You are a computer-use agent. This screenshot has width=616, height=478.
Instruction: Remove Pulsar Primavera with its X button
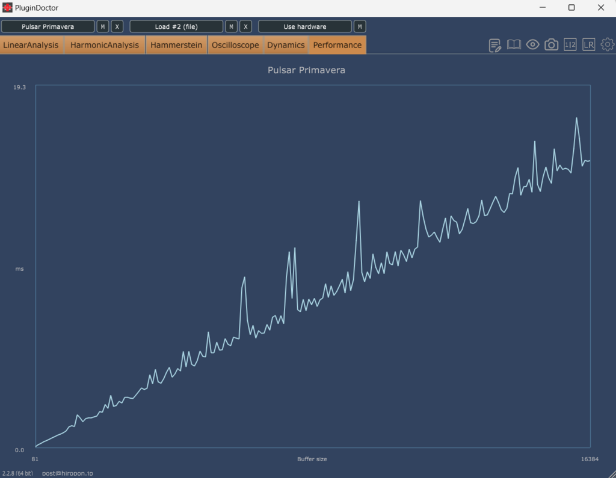click(x=117, y=26)
